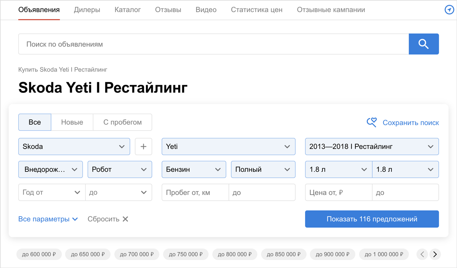Switch to Новые listings
This screenshot has height=268, width=457.
(x=72, y=122)
